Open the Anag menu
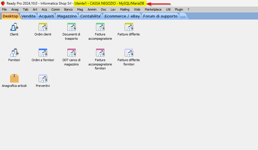 coord(15,9)
